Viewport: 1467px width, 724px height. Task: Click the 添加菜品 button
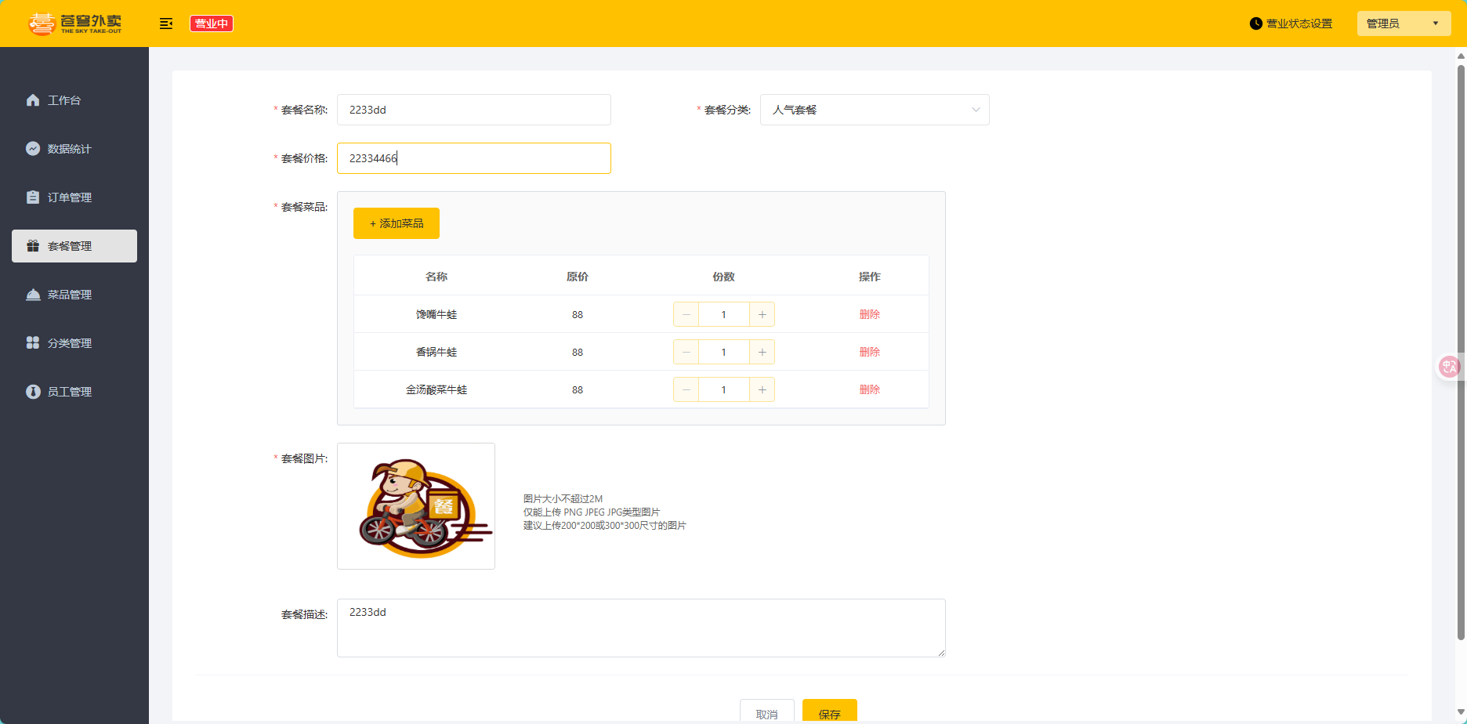[x=397, y=223]
